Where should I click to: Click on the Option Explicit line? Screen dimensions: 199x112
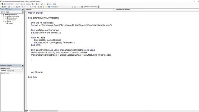click(x=36, y=13)
